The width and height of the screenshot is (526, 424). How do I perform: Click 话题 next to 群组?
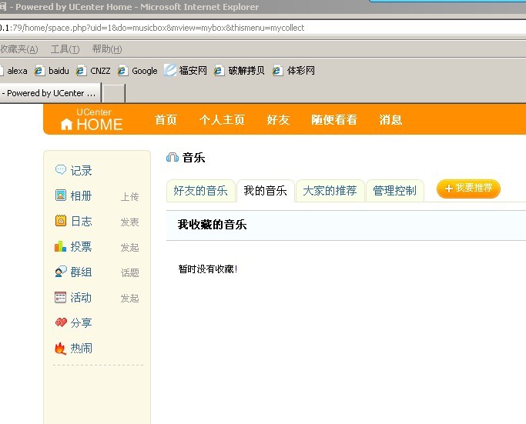point(130,273)
